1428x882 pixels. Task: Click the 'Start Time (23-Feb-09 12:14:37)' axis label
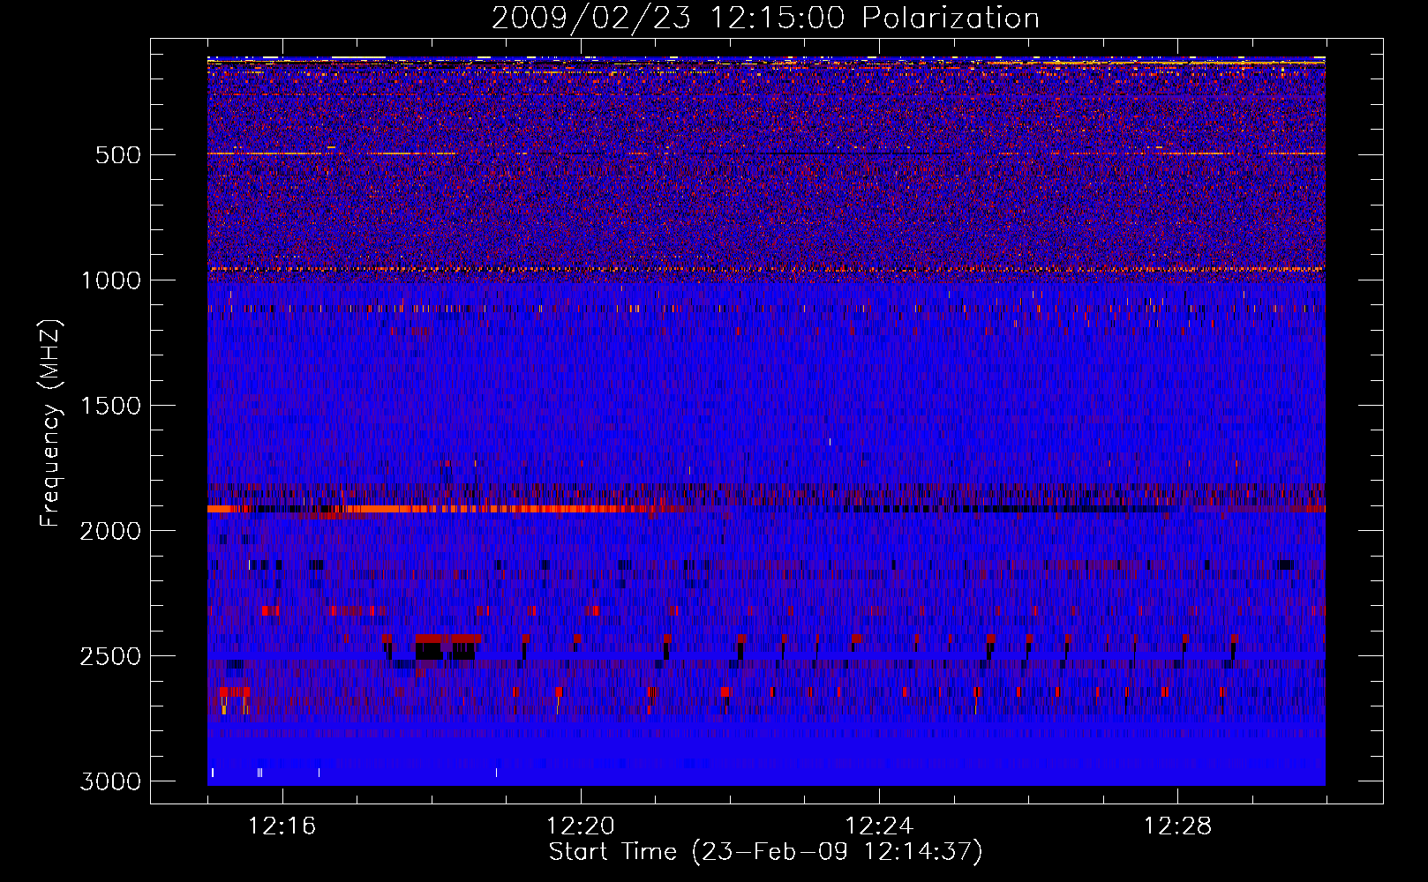(x=765, y=852)
